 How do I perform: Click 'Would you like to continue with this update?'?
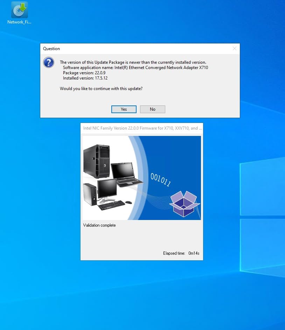tap(101, 89)
